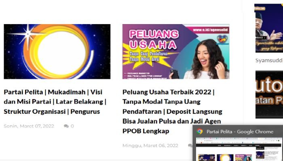283x161 pixels.
Task: Click the white star in Partai Pelita logo
Action: 28,34
